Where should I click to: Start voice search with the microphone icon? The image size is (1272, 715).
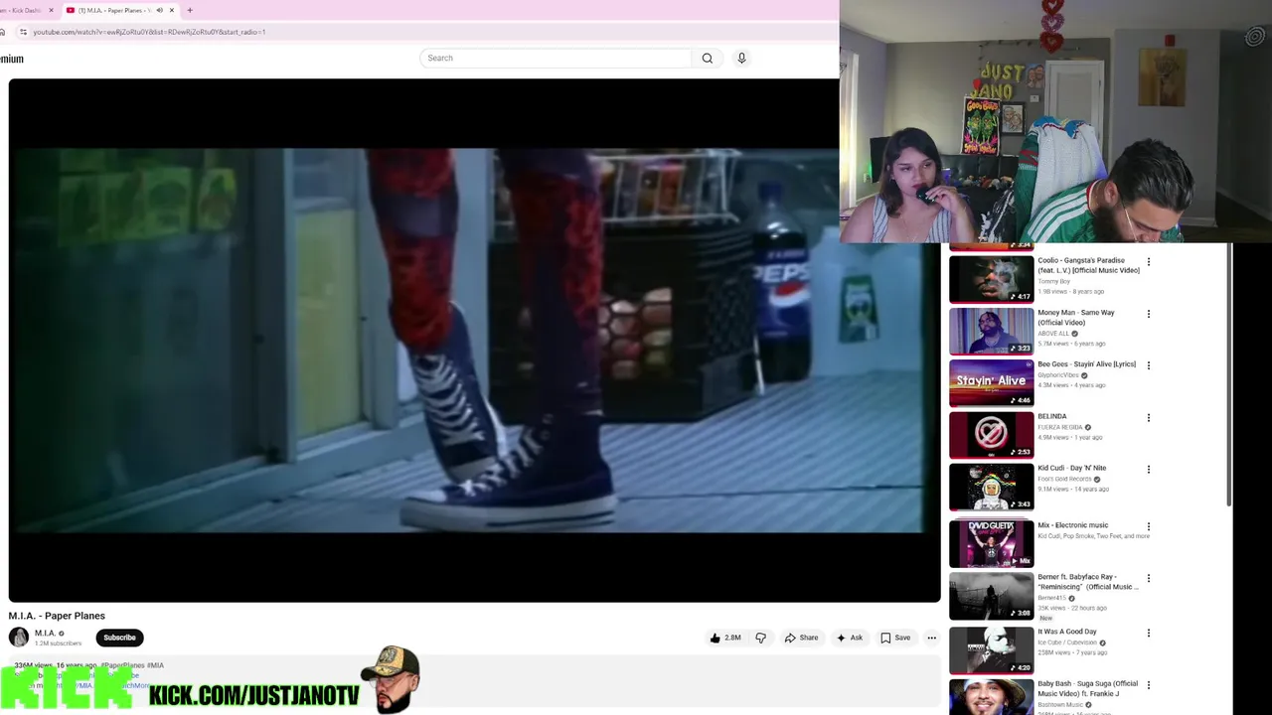741,58
